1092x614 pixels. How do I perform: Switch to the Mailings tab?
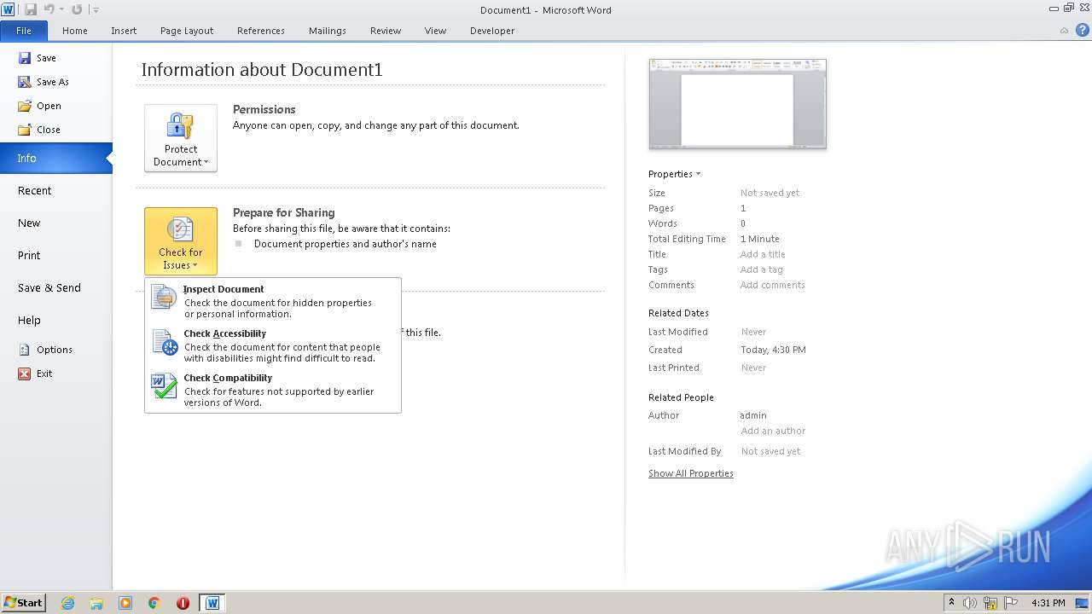click(328, 31)
